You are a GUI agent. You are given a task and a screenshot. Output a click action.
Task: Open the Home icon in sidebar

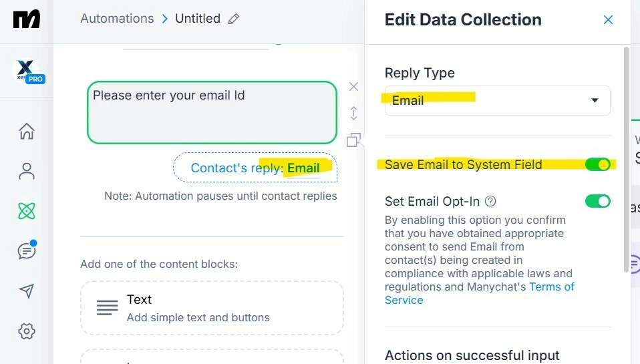click(x=27, y=131)
